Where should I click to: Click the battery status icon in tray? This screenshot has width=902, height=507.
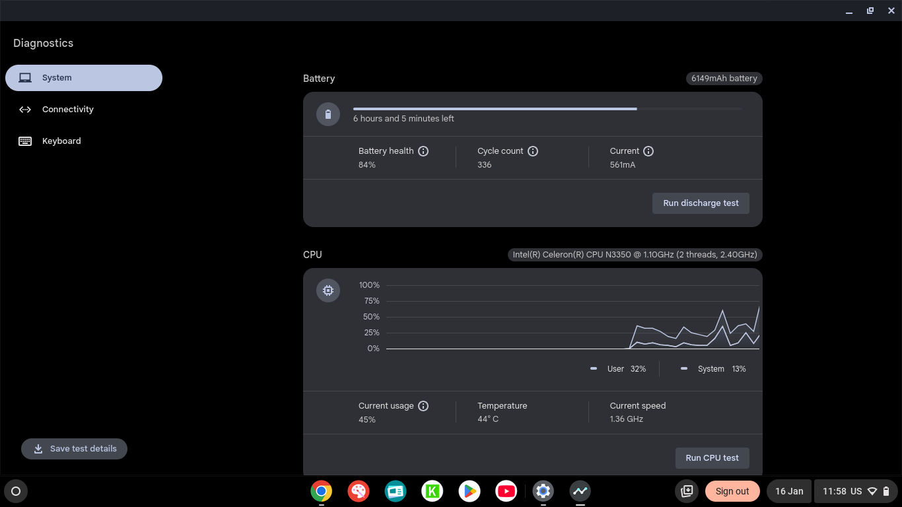click(x=886, y=491)
